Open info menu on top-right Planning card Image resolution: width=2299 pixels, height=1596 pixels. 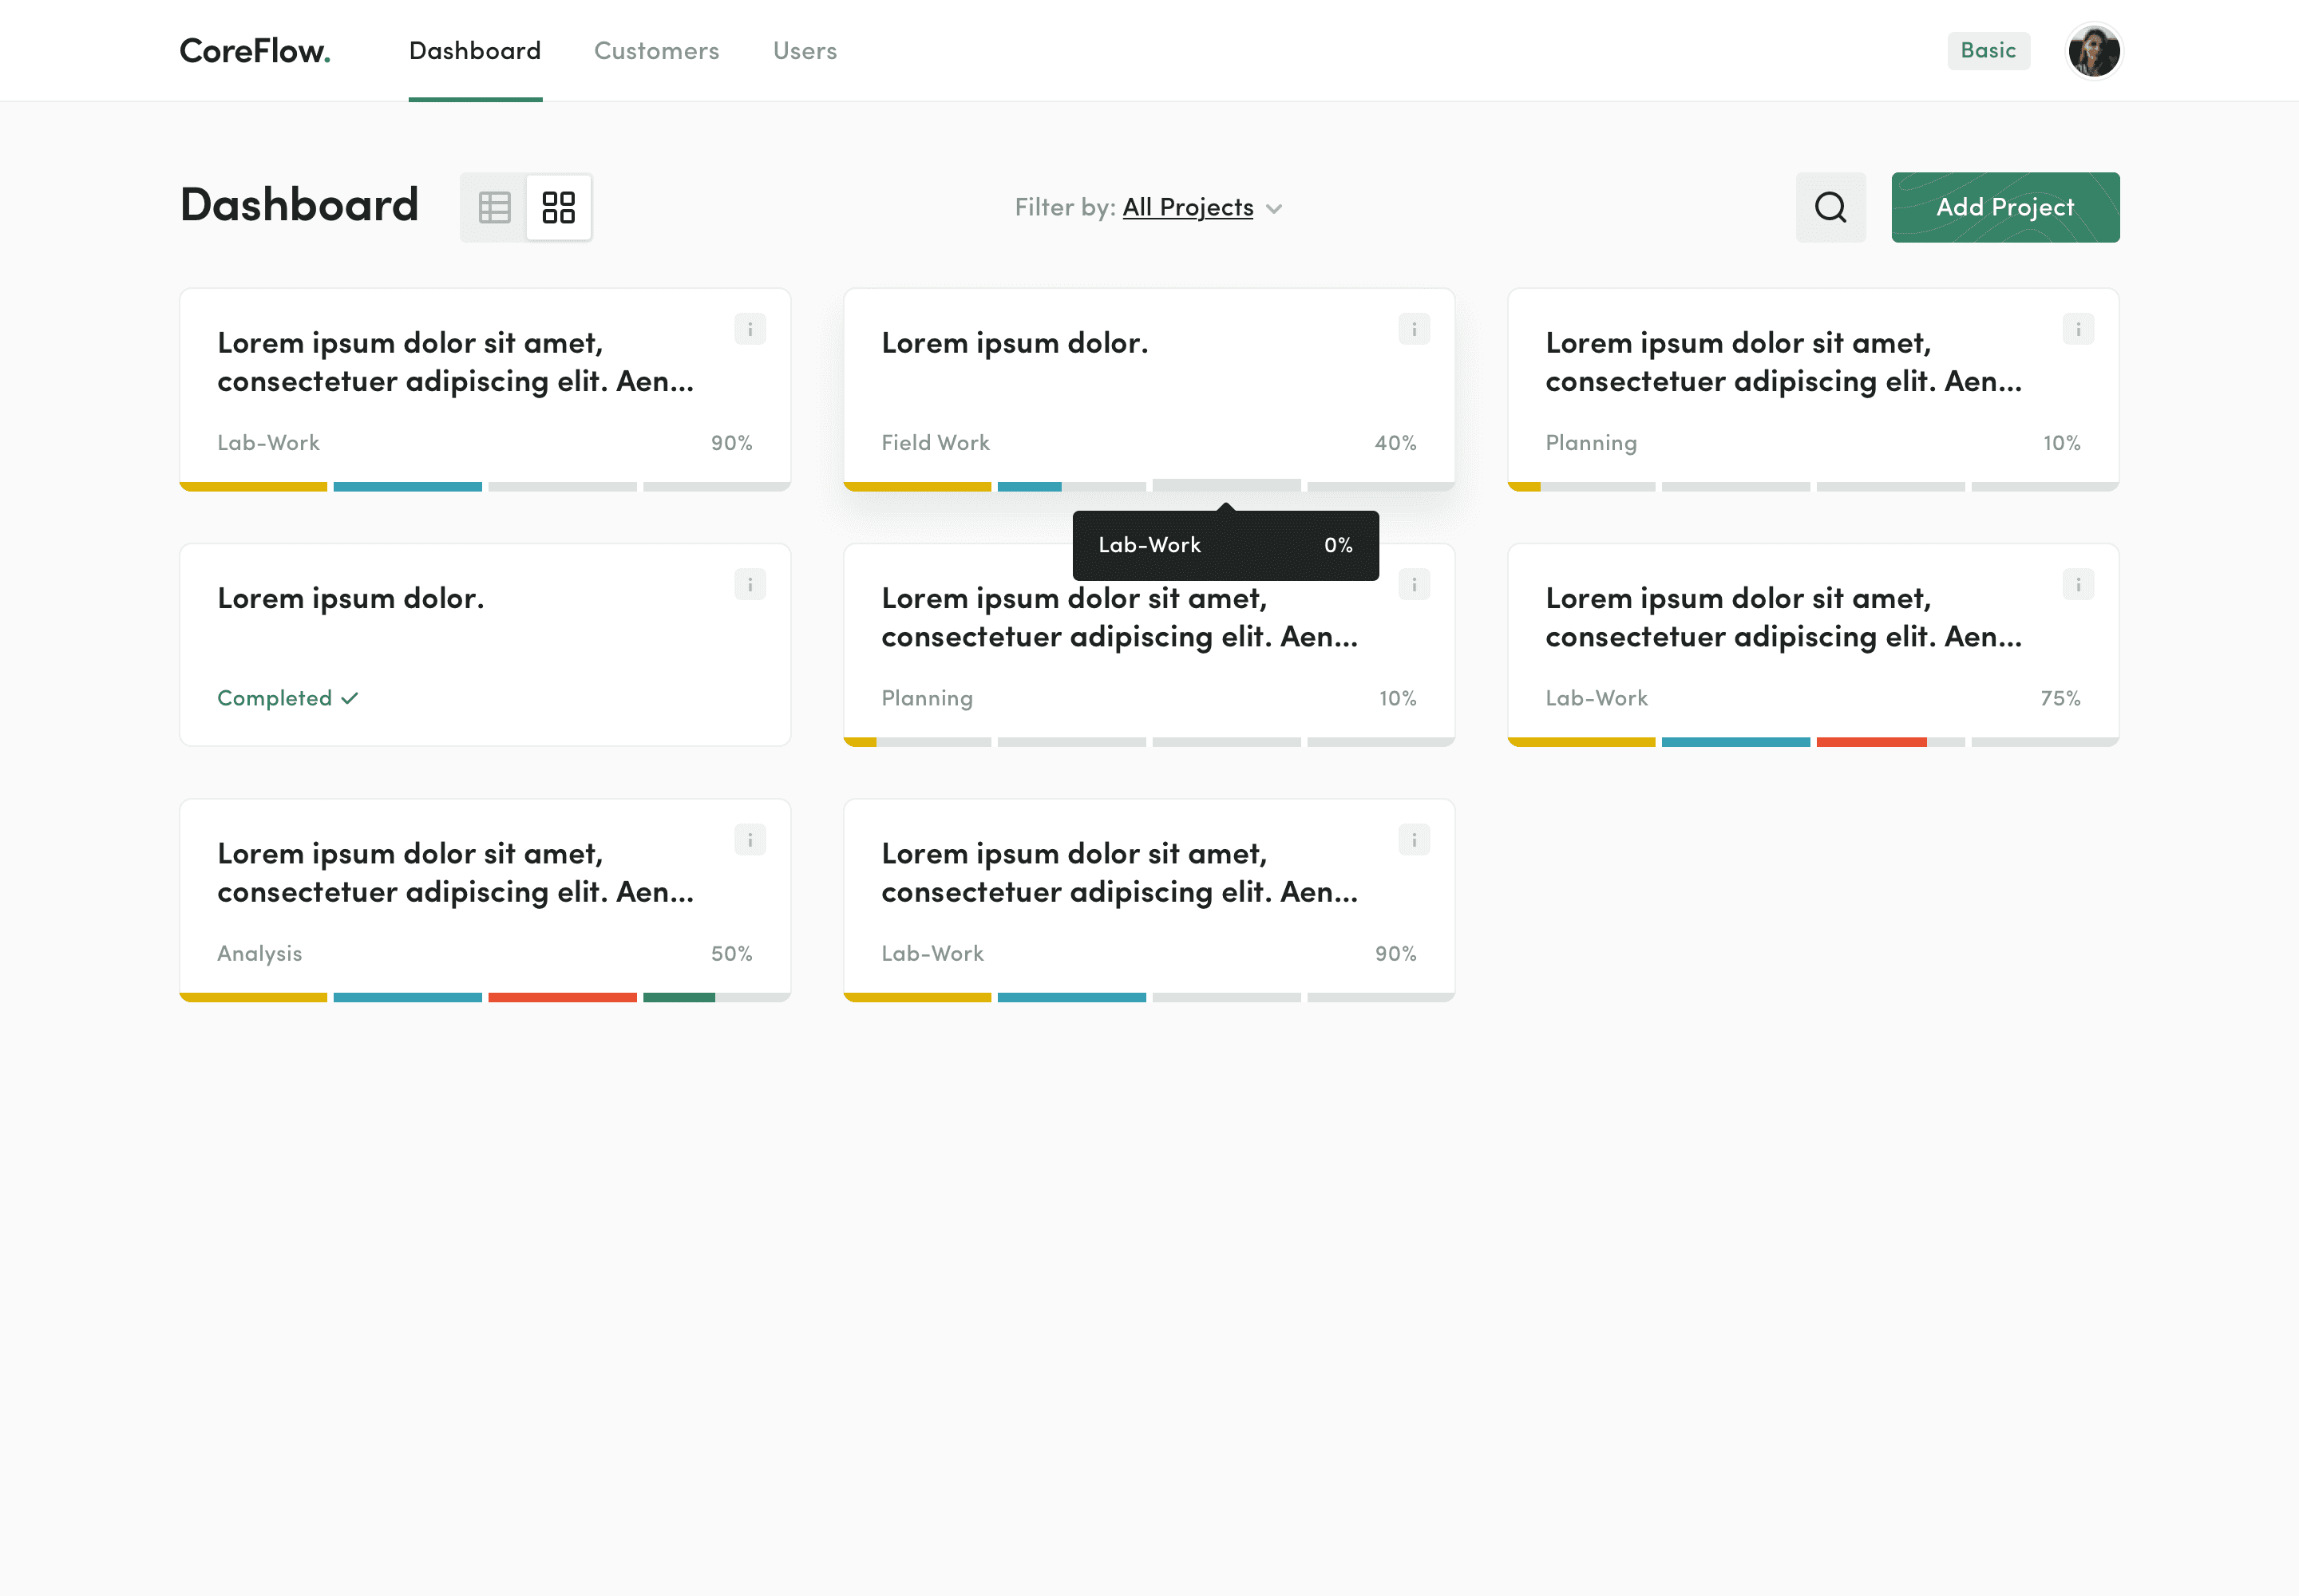2078,329
